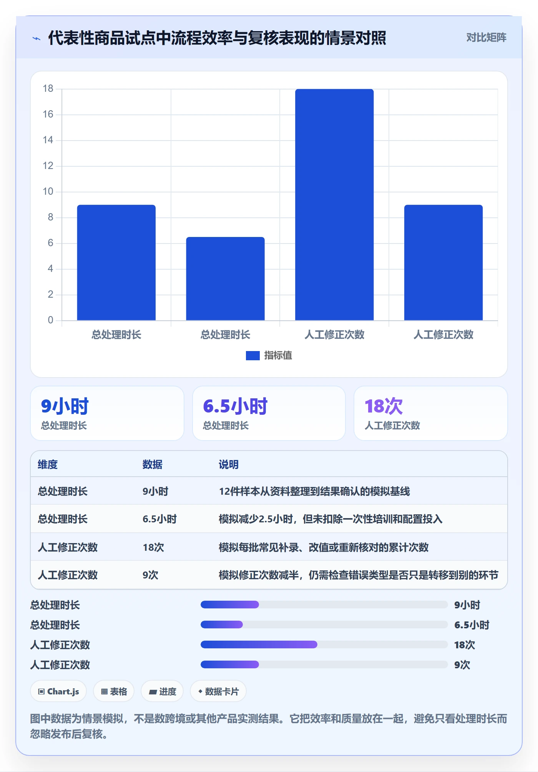Click the y-axis label 10

tap(48, 191)
